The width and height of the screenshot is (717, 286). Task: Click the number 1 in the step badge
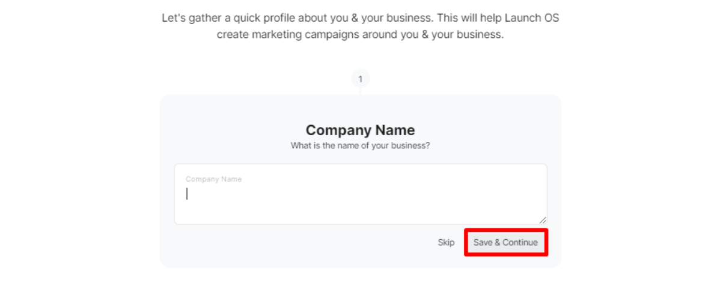tap(361, 79)
